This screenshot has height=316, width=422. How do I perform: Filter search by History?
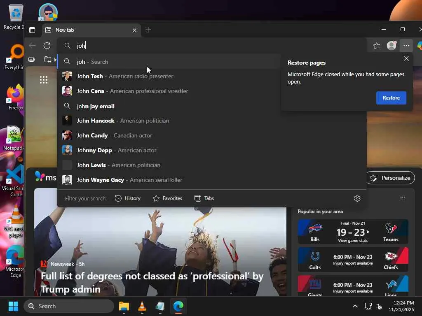click(128, 198)
